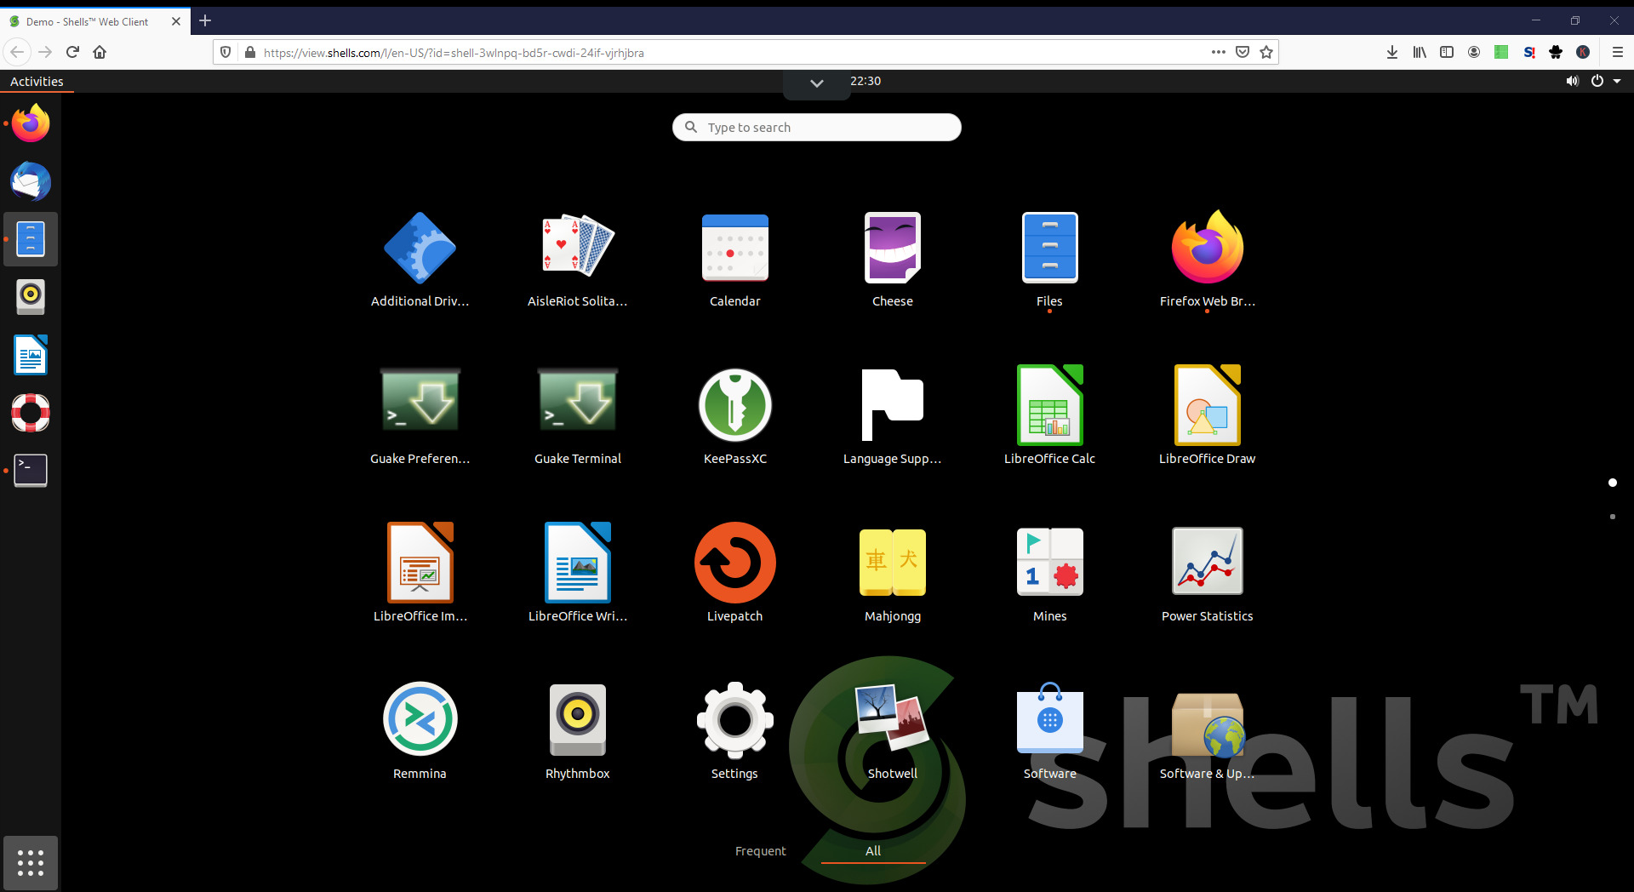Open Livepatch app
1634x892 pixels.
click(x=735, y=575)
